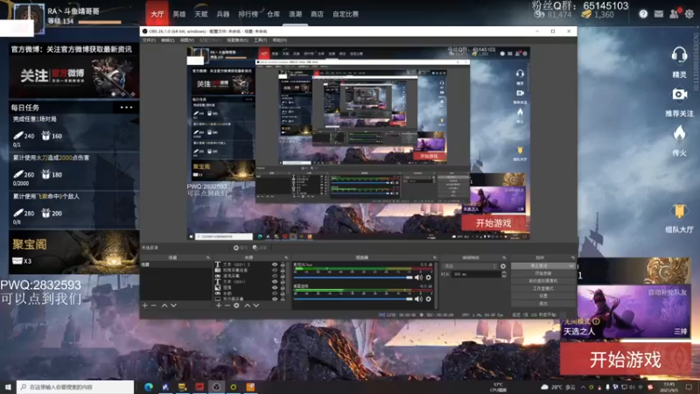The image size is (700, 394).
Task: Open the Windows Start menu
Action: click(8, 387)
